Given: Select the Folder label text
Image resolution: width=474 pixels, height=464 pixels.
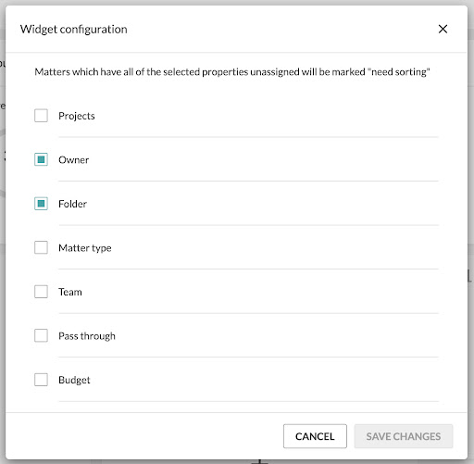Looking at the screenshot, I should point(72,204).
